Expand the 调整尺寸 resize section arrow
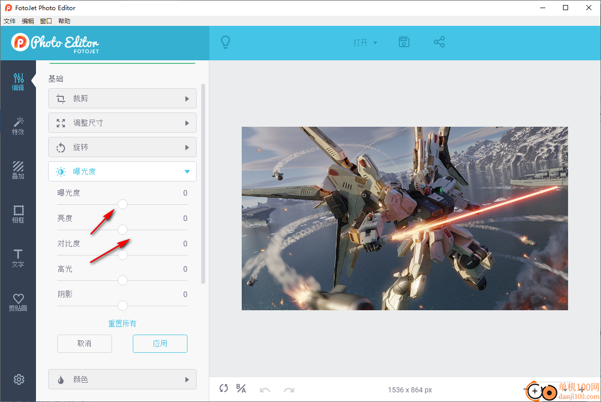Screen dimensions: 601x402 [x=187, y=123]
